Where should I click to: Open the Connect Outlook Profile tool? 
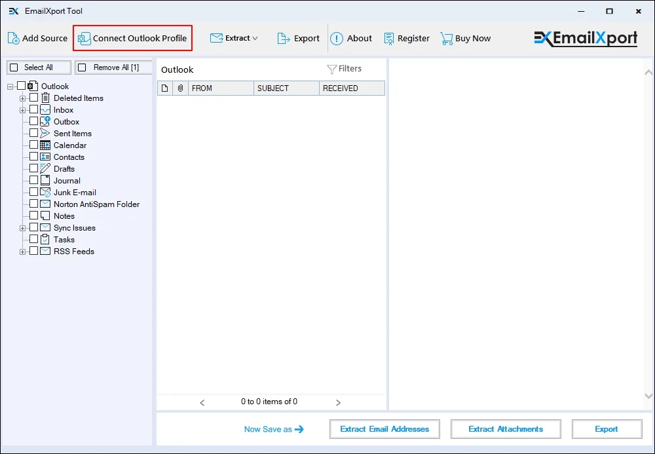(x=132, y=38)
